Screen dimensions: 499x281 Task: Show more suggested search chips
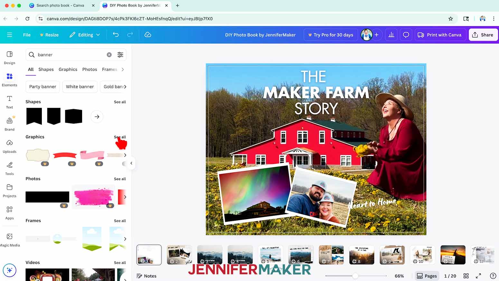(x=125, y=87)
